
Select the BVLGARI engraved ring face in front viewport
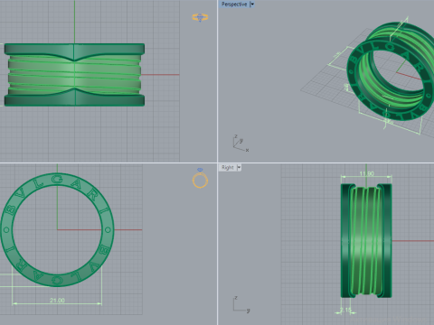(x=57, y=229)
